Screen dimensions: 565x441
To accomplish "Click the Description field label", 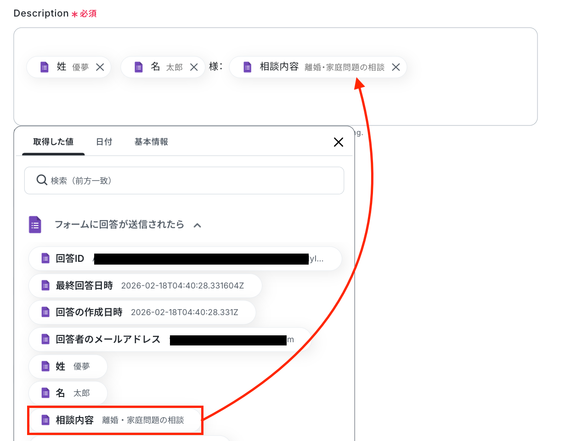I will point(41,13).
